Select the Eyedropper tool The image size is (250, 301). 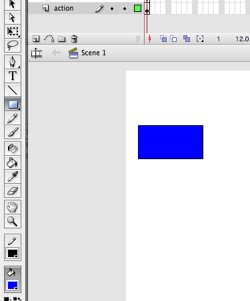click(x=13, y=176)
